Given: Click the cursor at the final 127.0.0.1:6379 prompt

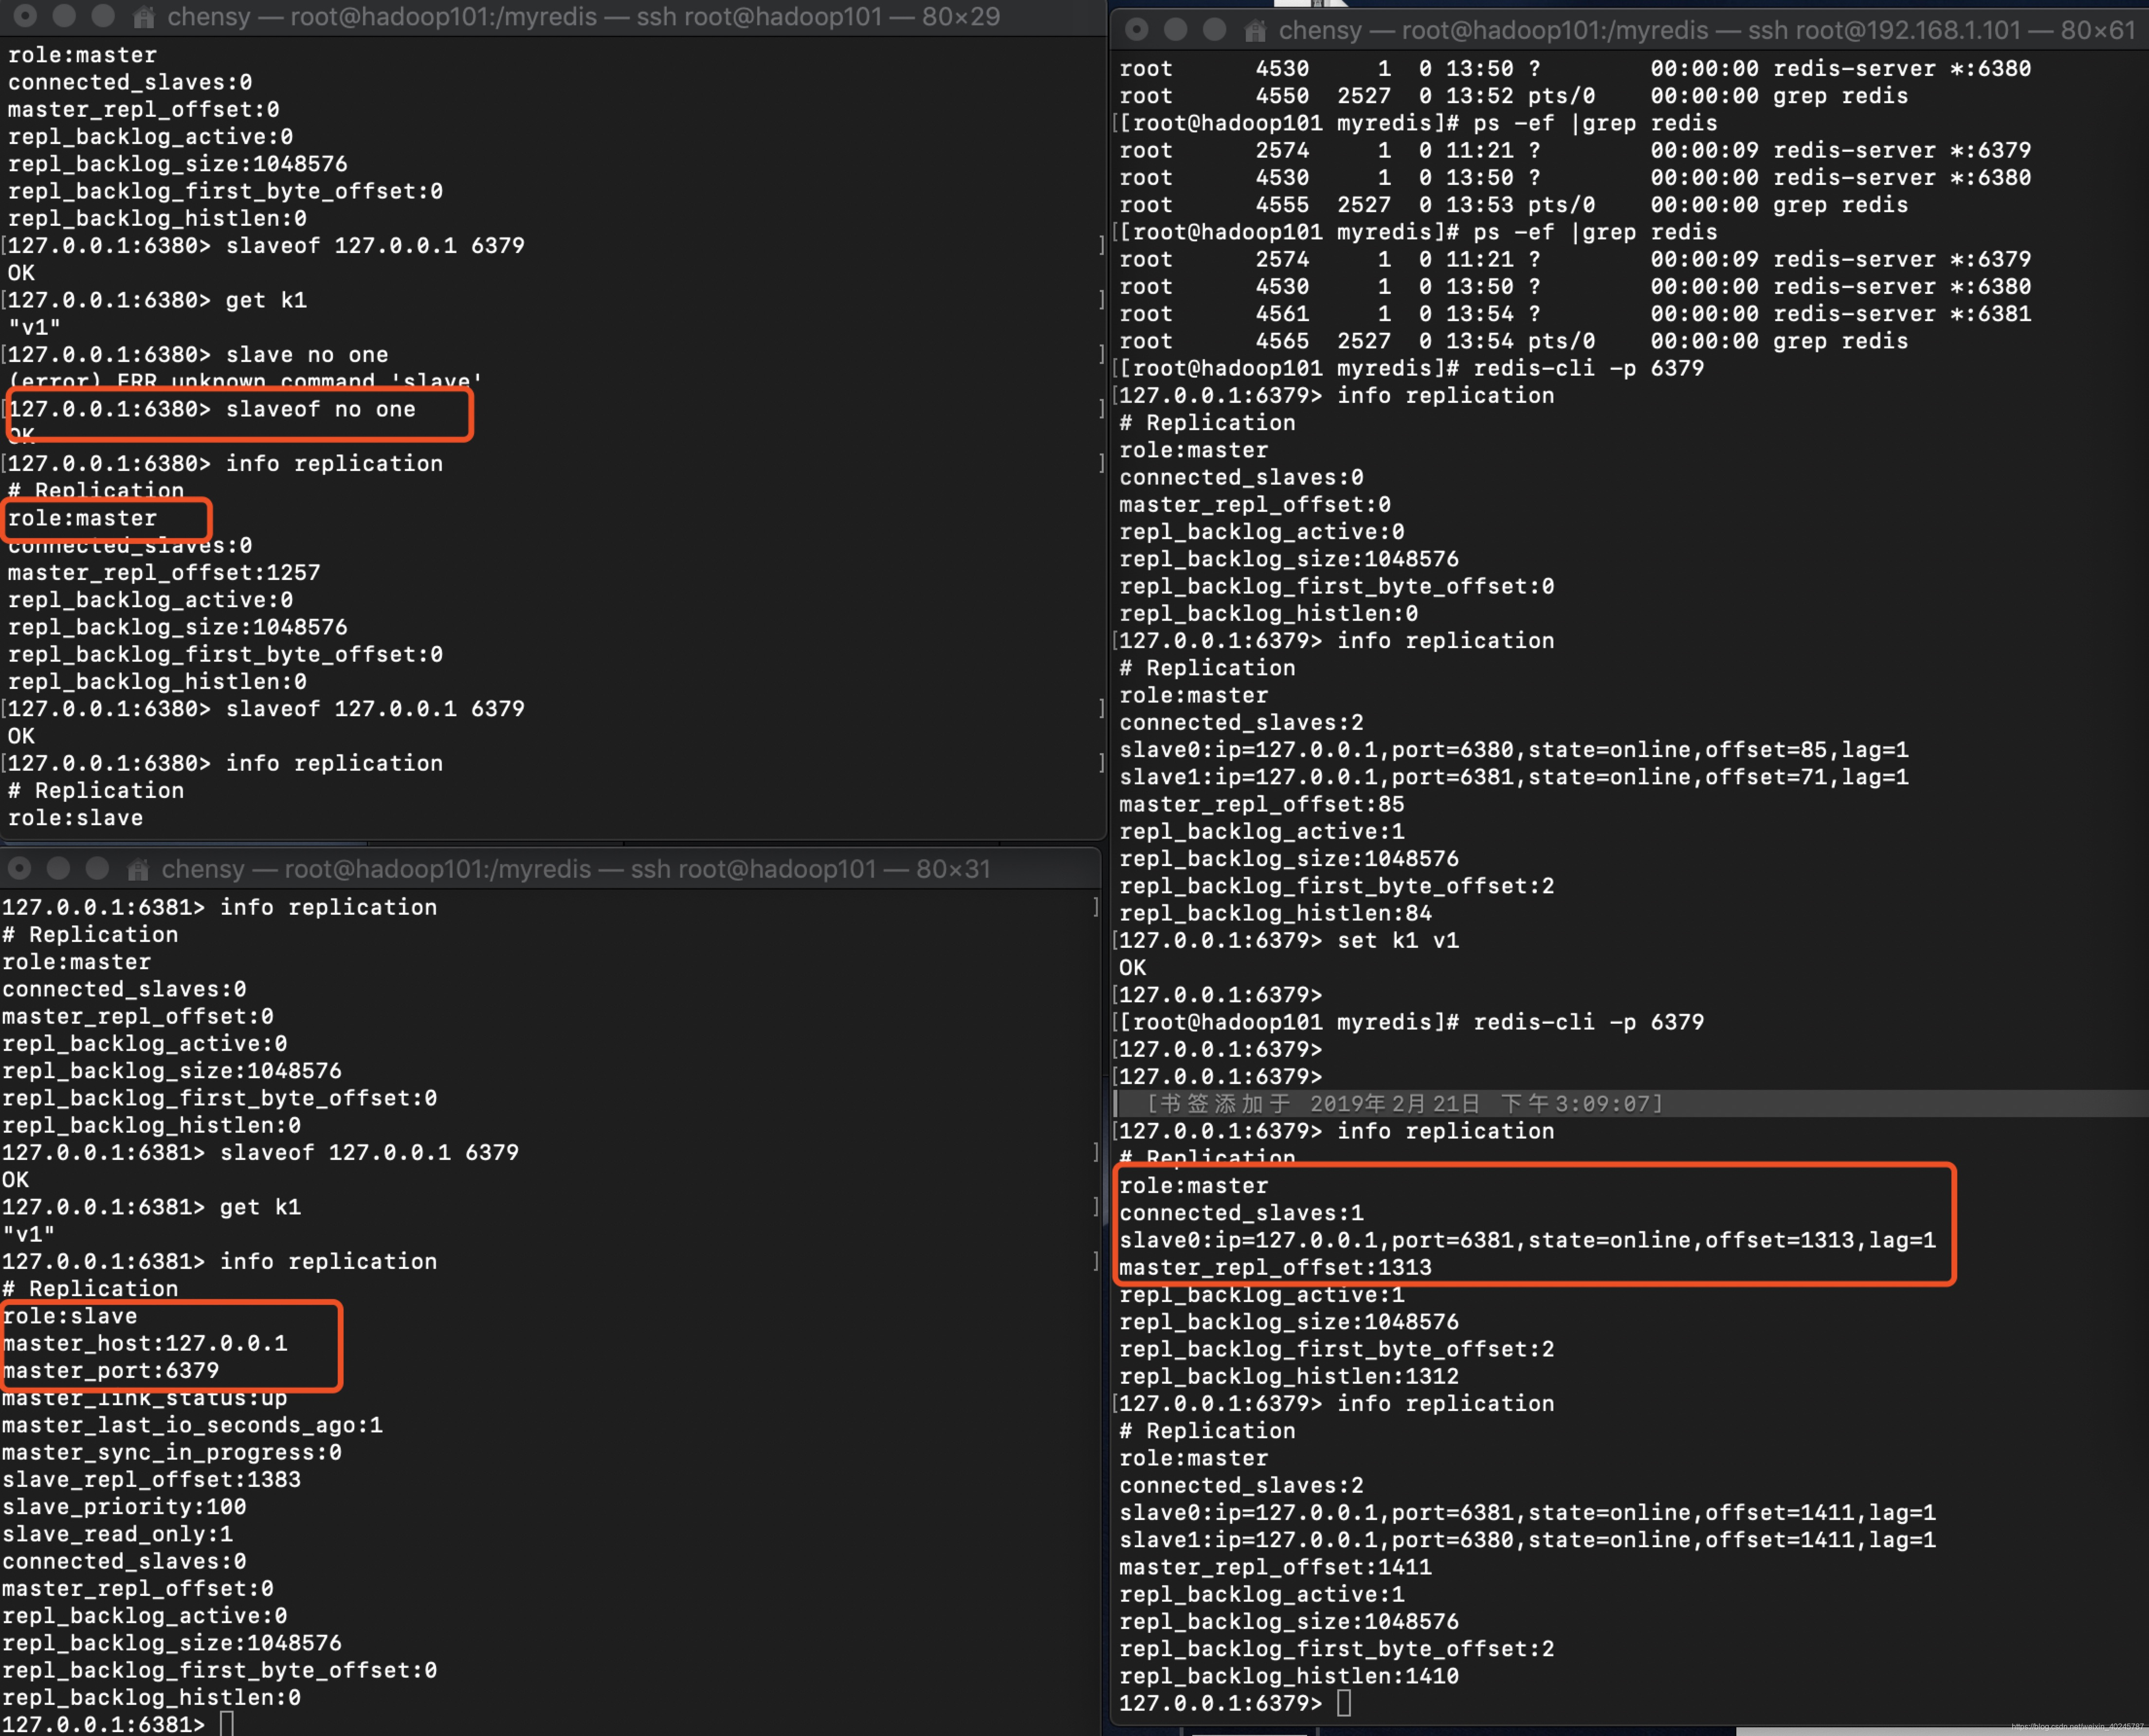Looking at the screenshot, I should [x=1344, y=1702].
